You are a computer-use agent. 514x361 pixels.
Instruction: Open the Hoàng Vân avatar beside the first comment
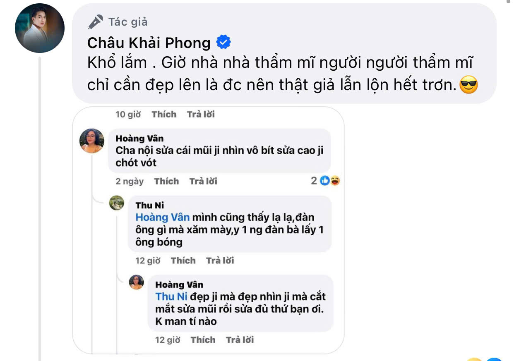click(x=92, y=141)
